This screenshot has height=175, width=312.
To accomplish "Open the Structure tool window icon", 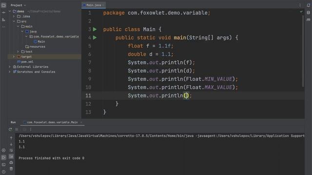I will (3, 19).
